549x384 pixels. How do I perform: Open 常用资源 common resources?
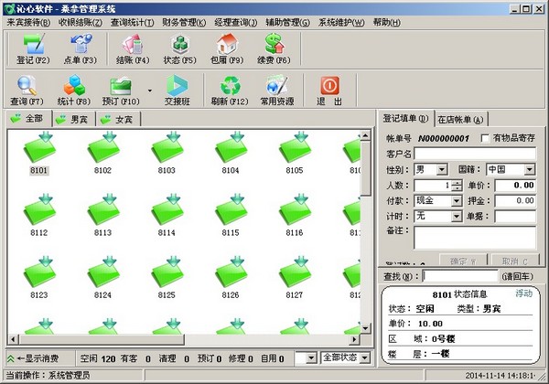coord(277,90)
